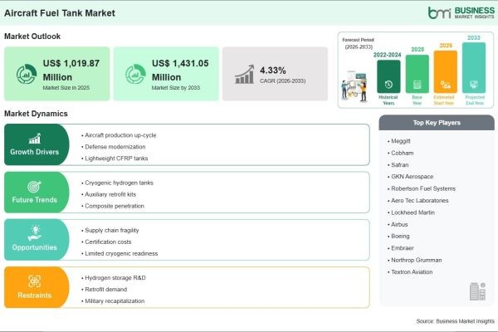Click the bar growth arrow icon beside 4.33%

pos(245,75)
